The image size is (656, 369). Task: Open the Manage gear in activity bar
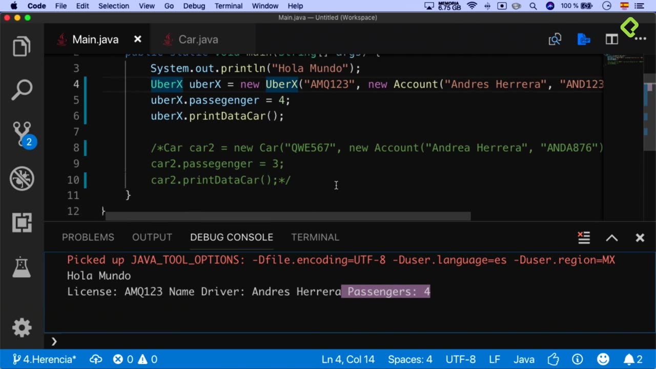coord(22,327)
